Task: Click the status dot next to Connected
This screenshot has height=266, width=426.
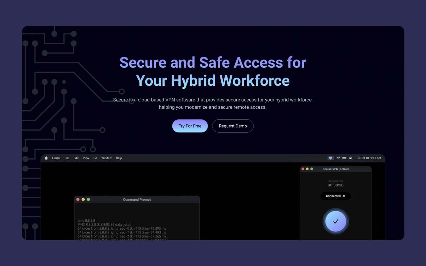Action: click(x=344, y=196)
